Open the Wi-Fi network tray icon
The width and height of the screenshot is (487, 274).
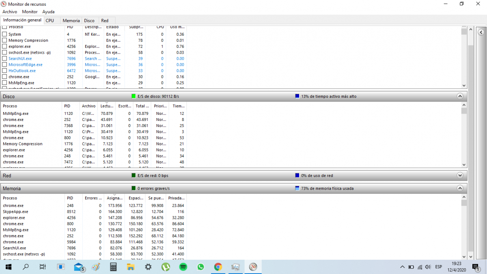(x=420, y=267)
